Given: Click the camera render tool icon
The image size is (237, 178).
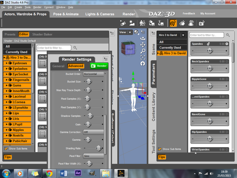Looking at the screenshot, I should pyautogui.click(x=201, y=23).
